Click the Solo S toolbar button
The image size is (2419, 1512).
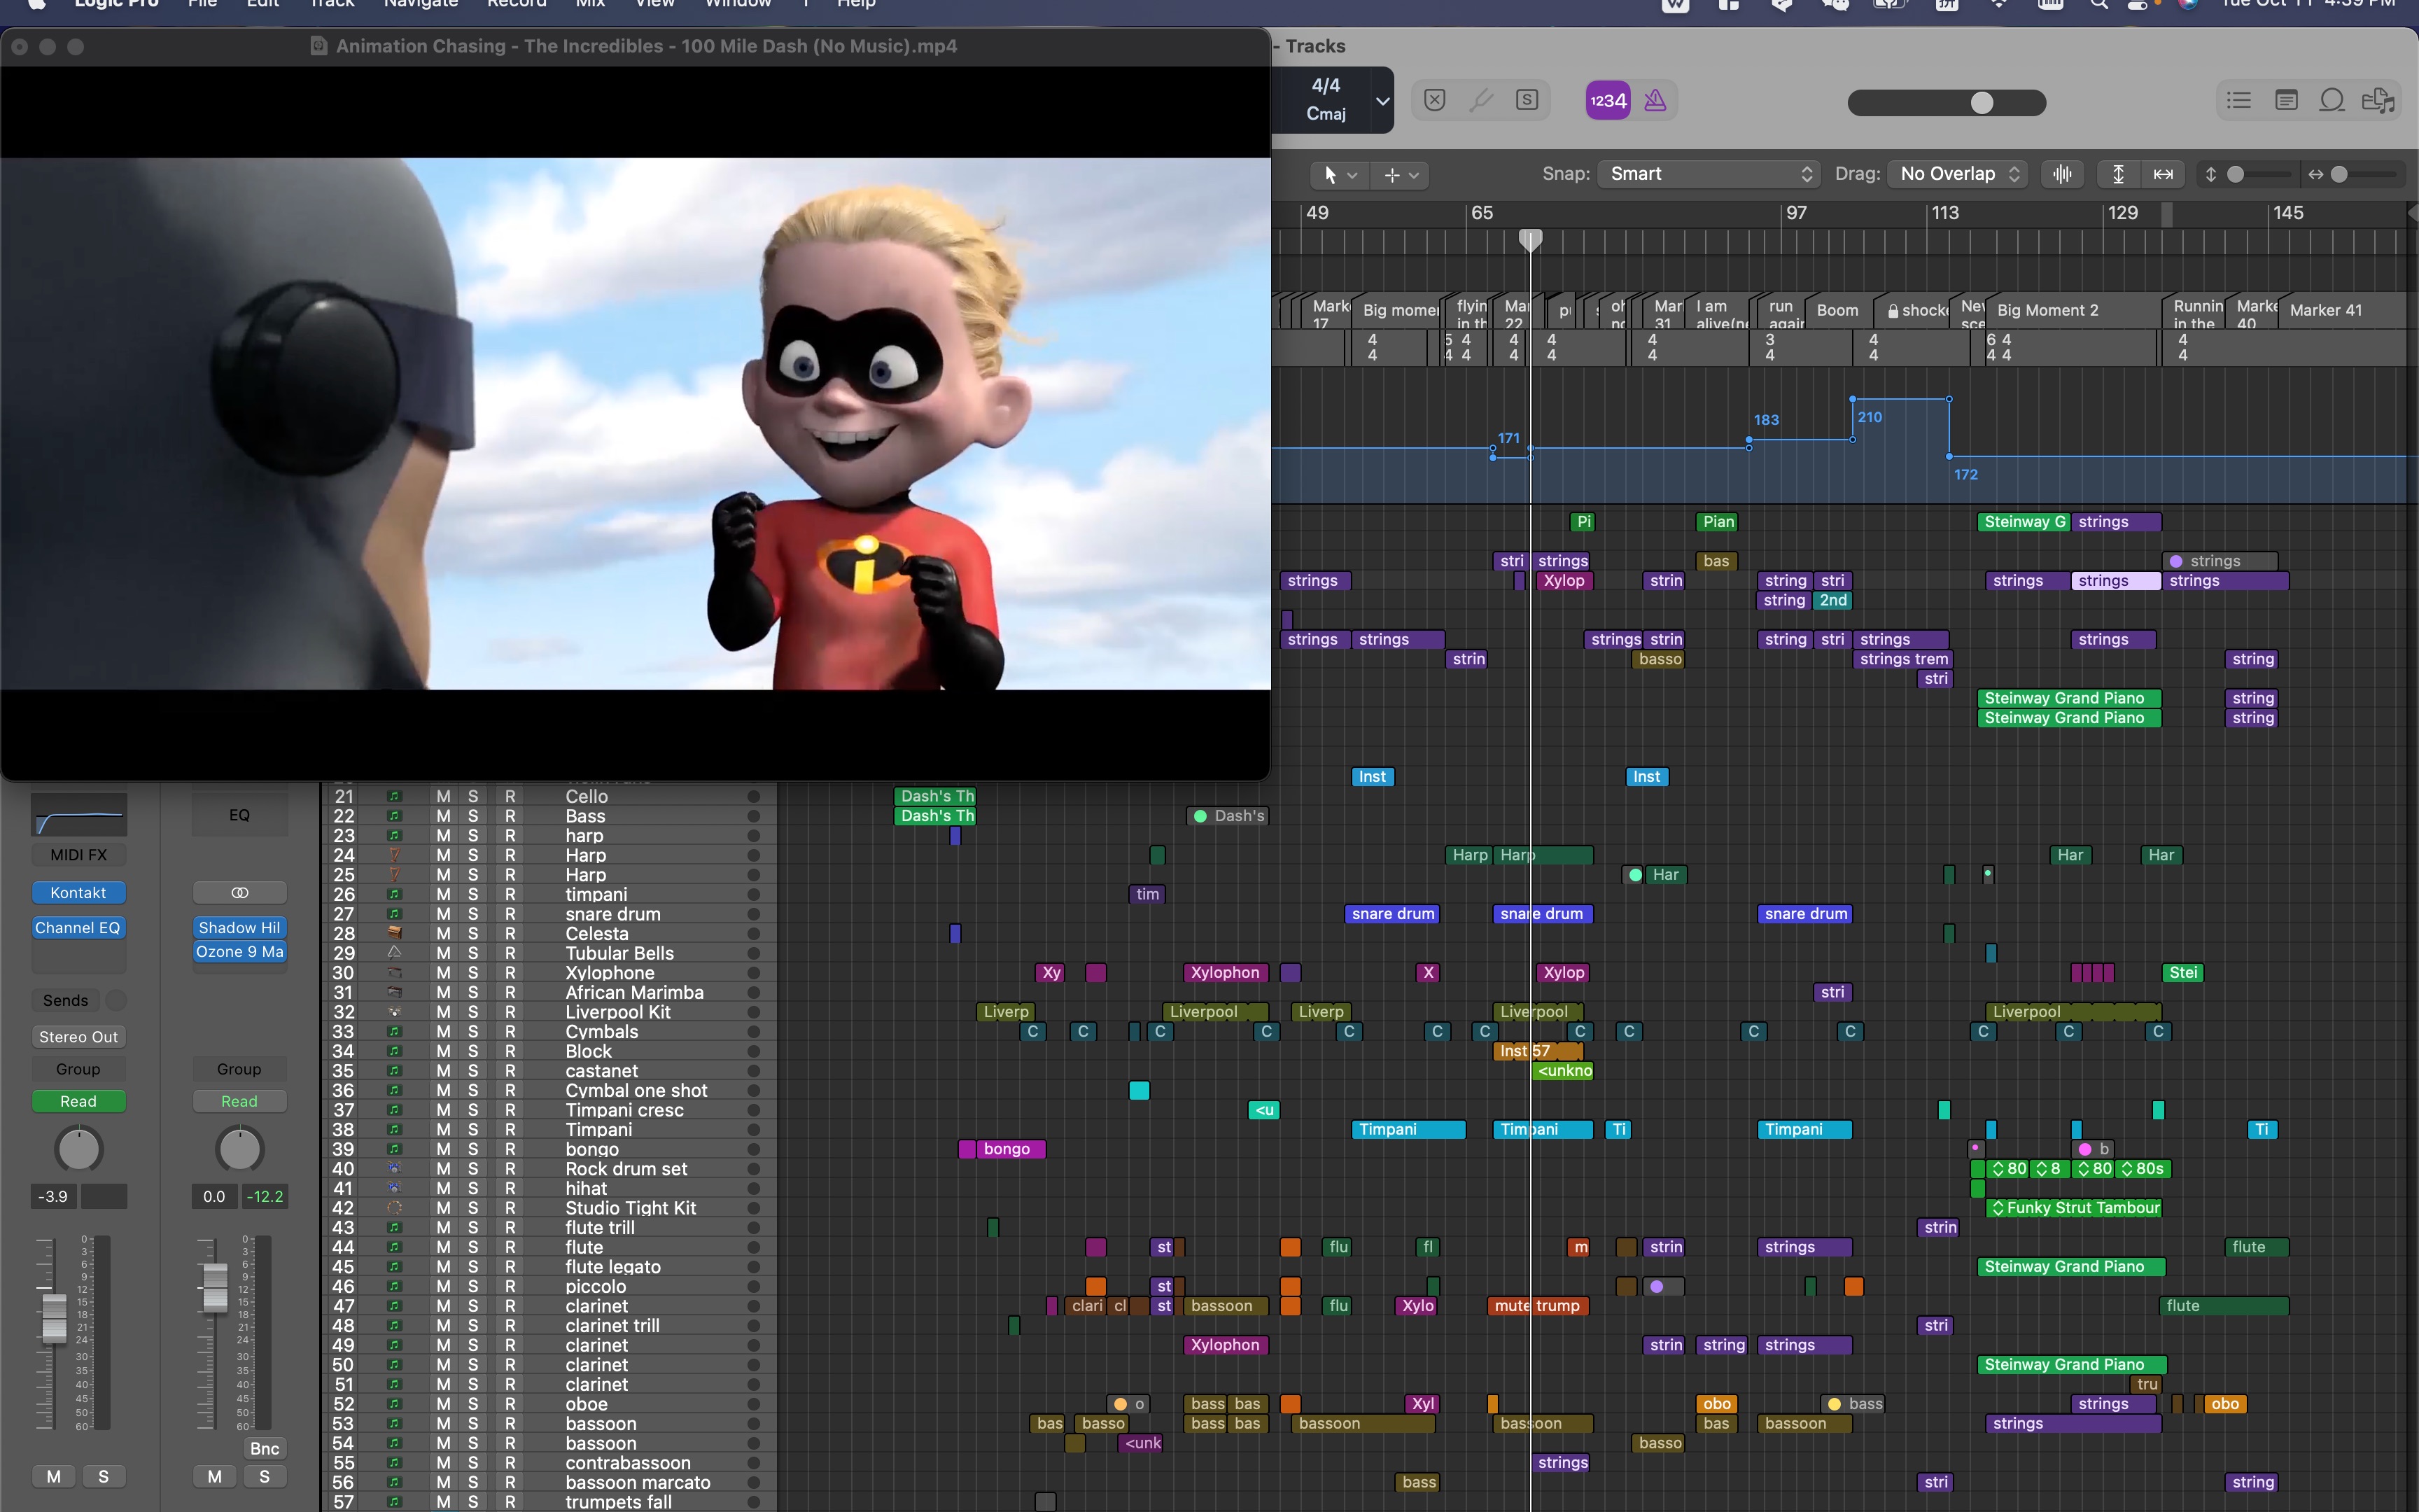tap(1527, 100)
